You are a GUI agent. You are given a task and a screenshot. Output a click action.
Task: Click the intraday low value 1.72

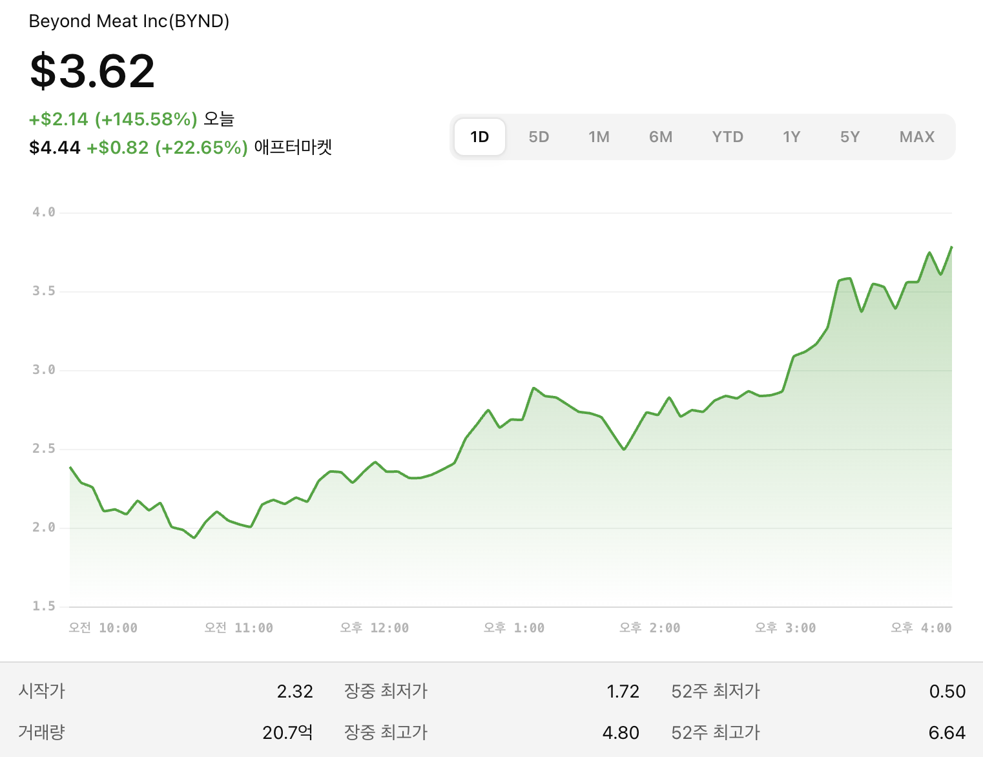click(623, 692)
